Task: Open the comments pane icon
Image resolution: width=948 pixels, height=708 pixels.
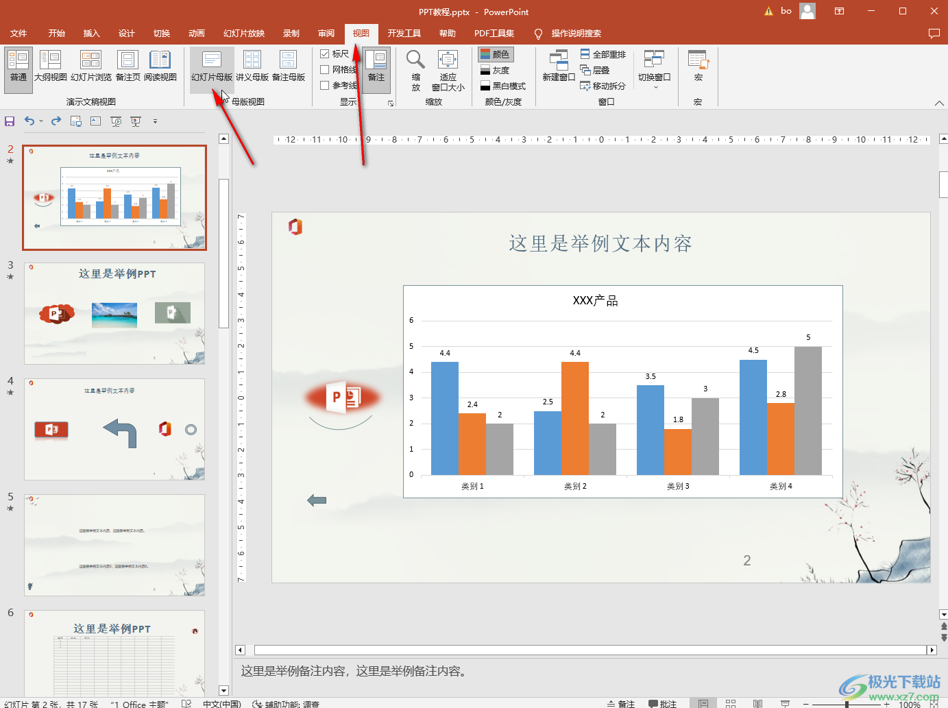Action: (x=934, y=33)
